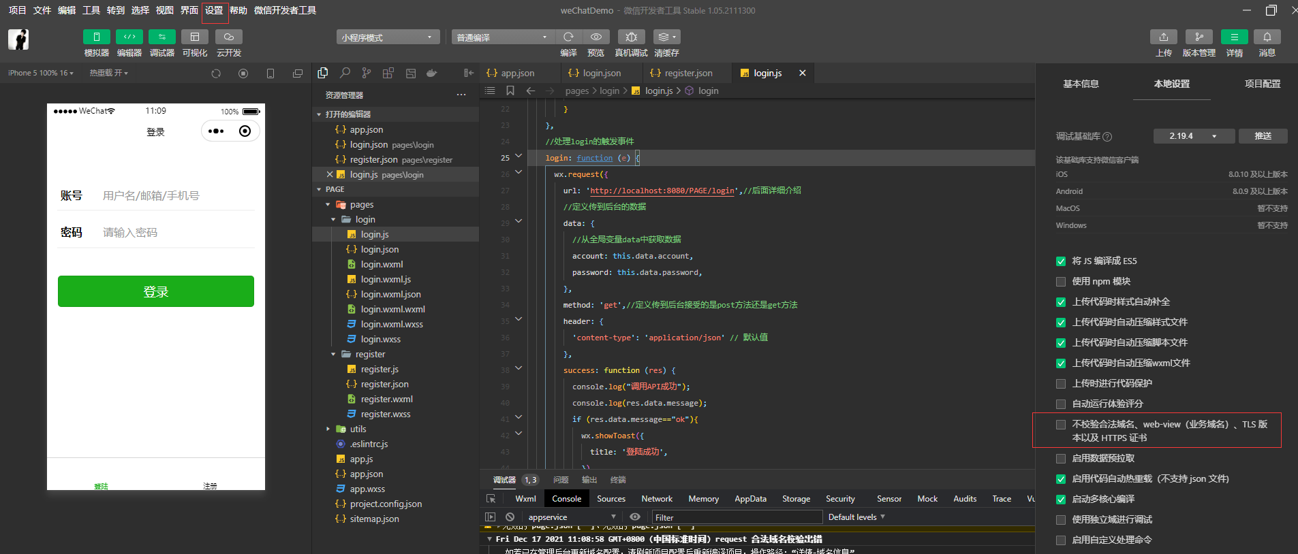
Task: Click the element inspect icon in debugger
Action: 491,499
